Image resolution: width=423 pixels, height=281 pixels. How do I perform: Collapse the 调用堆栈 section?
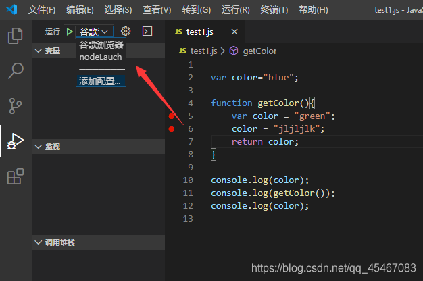[98, 242]
